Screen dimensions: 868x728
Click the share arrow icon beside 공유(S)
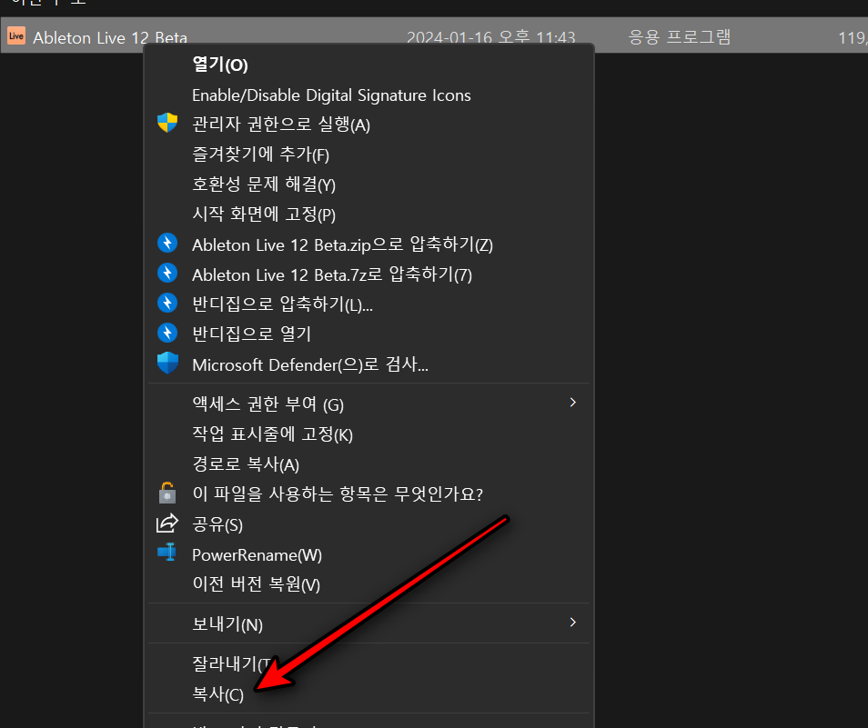pos(167,523)
